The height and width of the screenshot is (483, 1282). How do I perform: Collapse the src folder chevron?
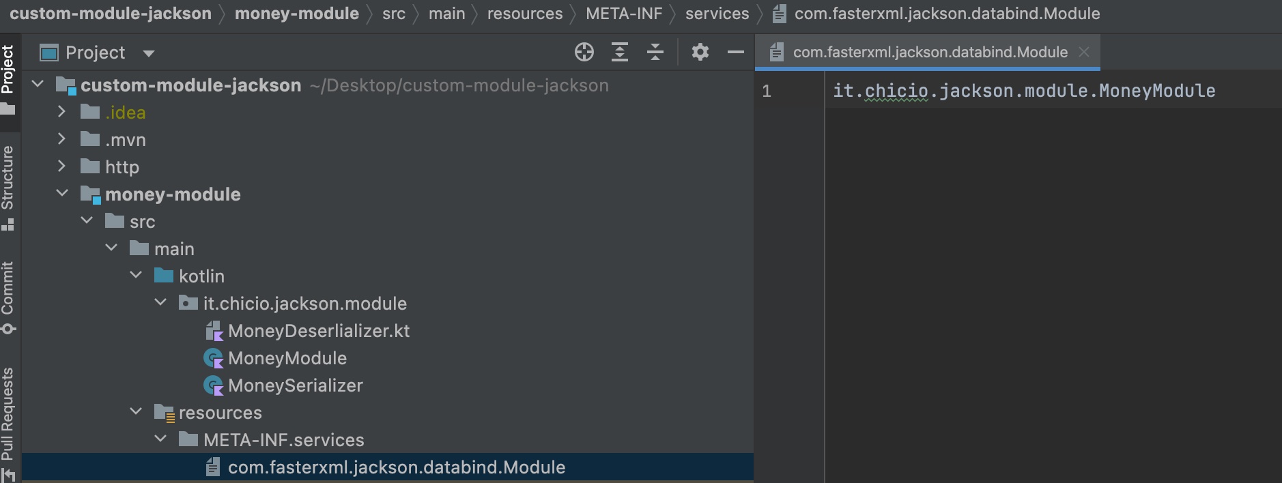click(87, 221)
